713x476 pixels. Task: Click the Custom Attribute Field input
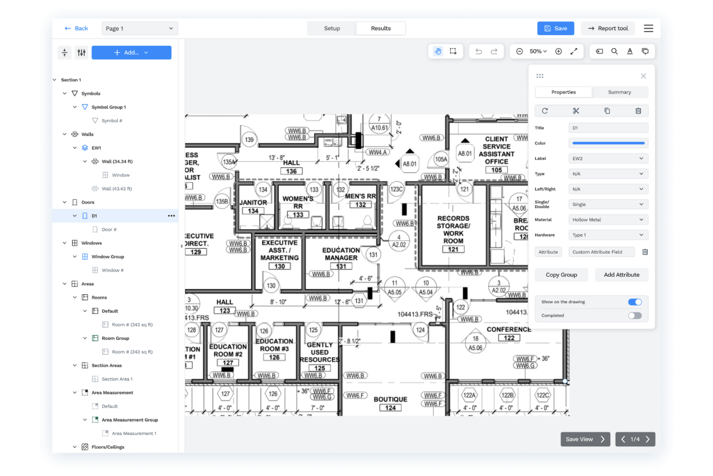(x=602, y=252)
